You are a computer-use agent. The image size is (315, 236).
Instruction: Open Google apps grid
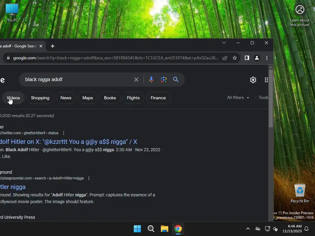266,80
